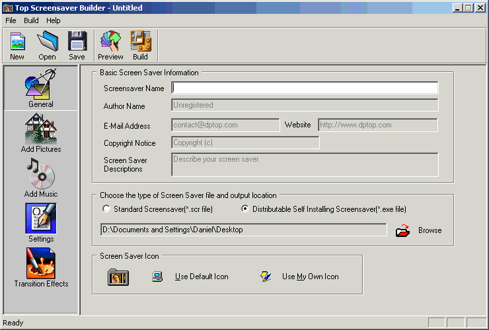Go to Add Pictures in sidebar
The image size is (489, 330).
click(41, 133)
